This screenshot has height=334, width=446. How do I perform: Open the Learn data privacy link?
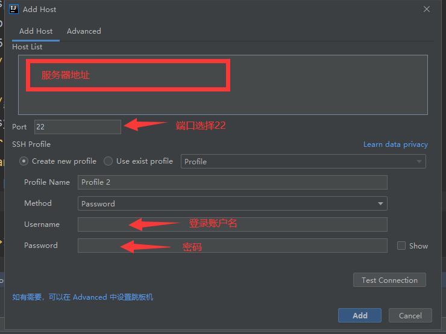395,144
